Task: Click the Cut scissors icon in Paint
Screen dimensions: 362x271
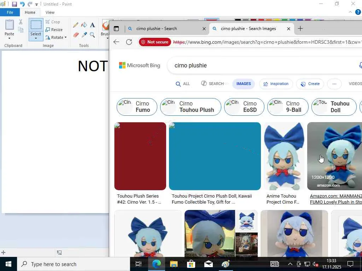Action: coord(21,22)
